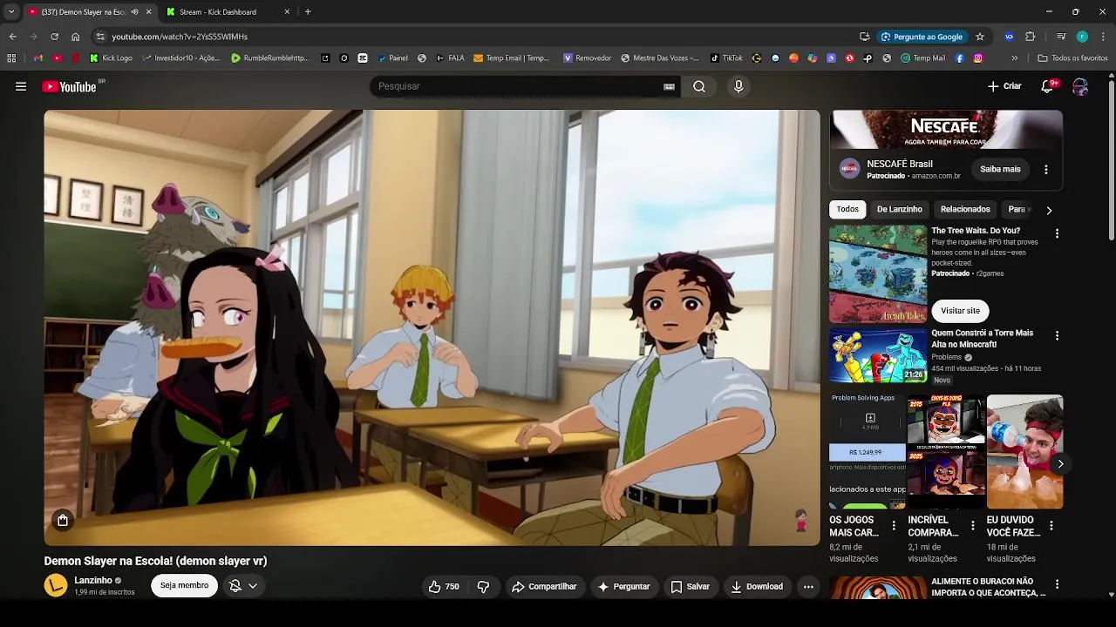The width and height of the screenshot is (1116, 627).
Task: Open options for the EU DUVIDO short
Action: (1051, 526)
